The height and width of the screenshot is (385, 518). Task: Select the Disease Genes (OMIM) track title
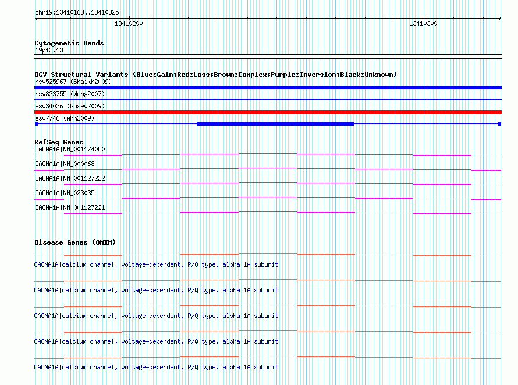tap(75, 242)
